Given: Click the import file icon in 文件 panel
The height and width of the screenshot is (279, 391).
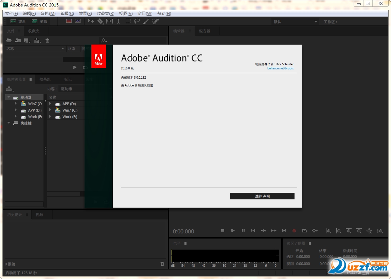Looking at the screenshot, I should point(18,40).
